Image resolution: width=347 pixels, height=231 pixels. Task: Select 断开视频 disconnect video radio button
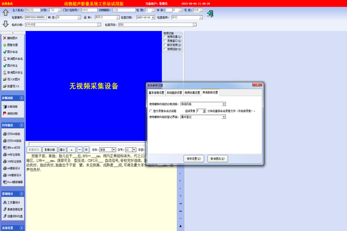(x=165, y=45)
